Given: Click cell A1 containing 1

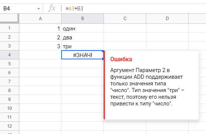Looking at the screenshot, I should point(40,28).
